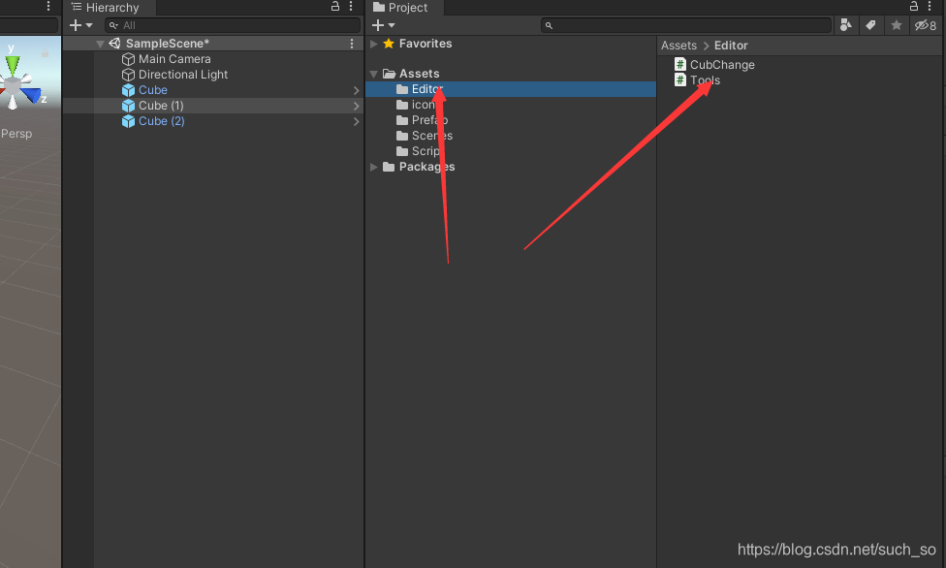Focus the Project search field
Viewport: 946px width, 568px height.
[686, 25]
